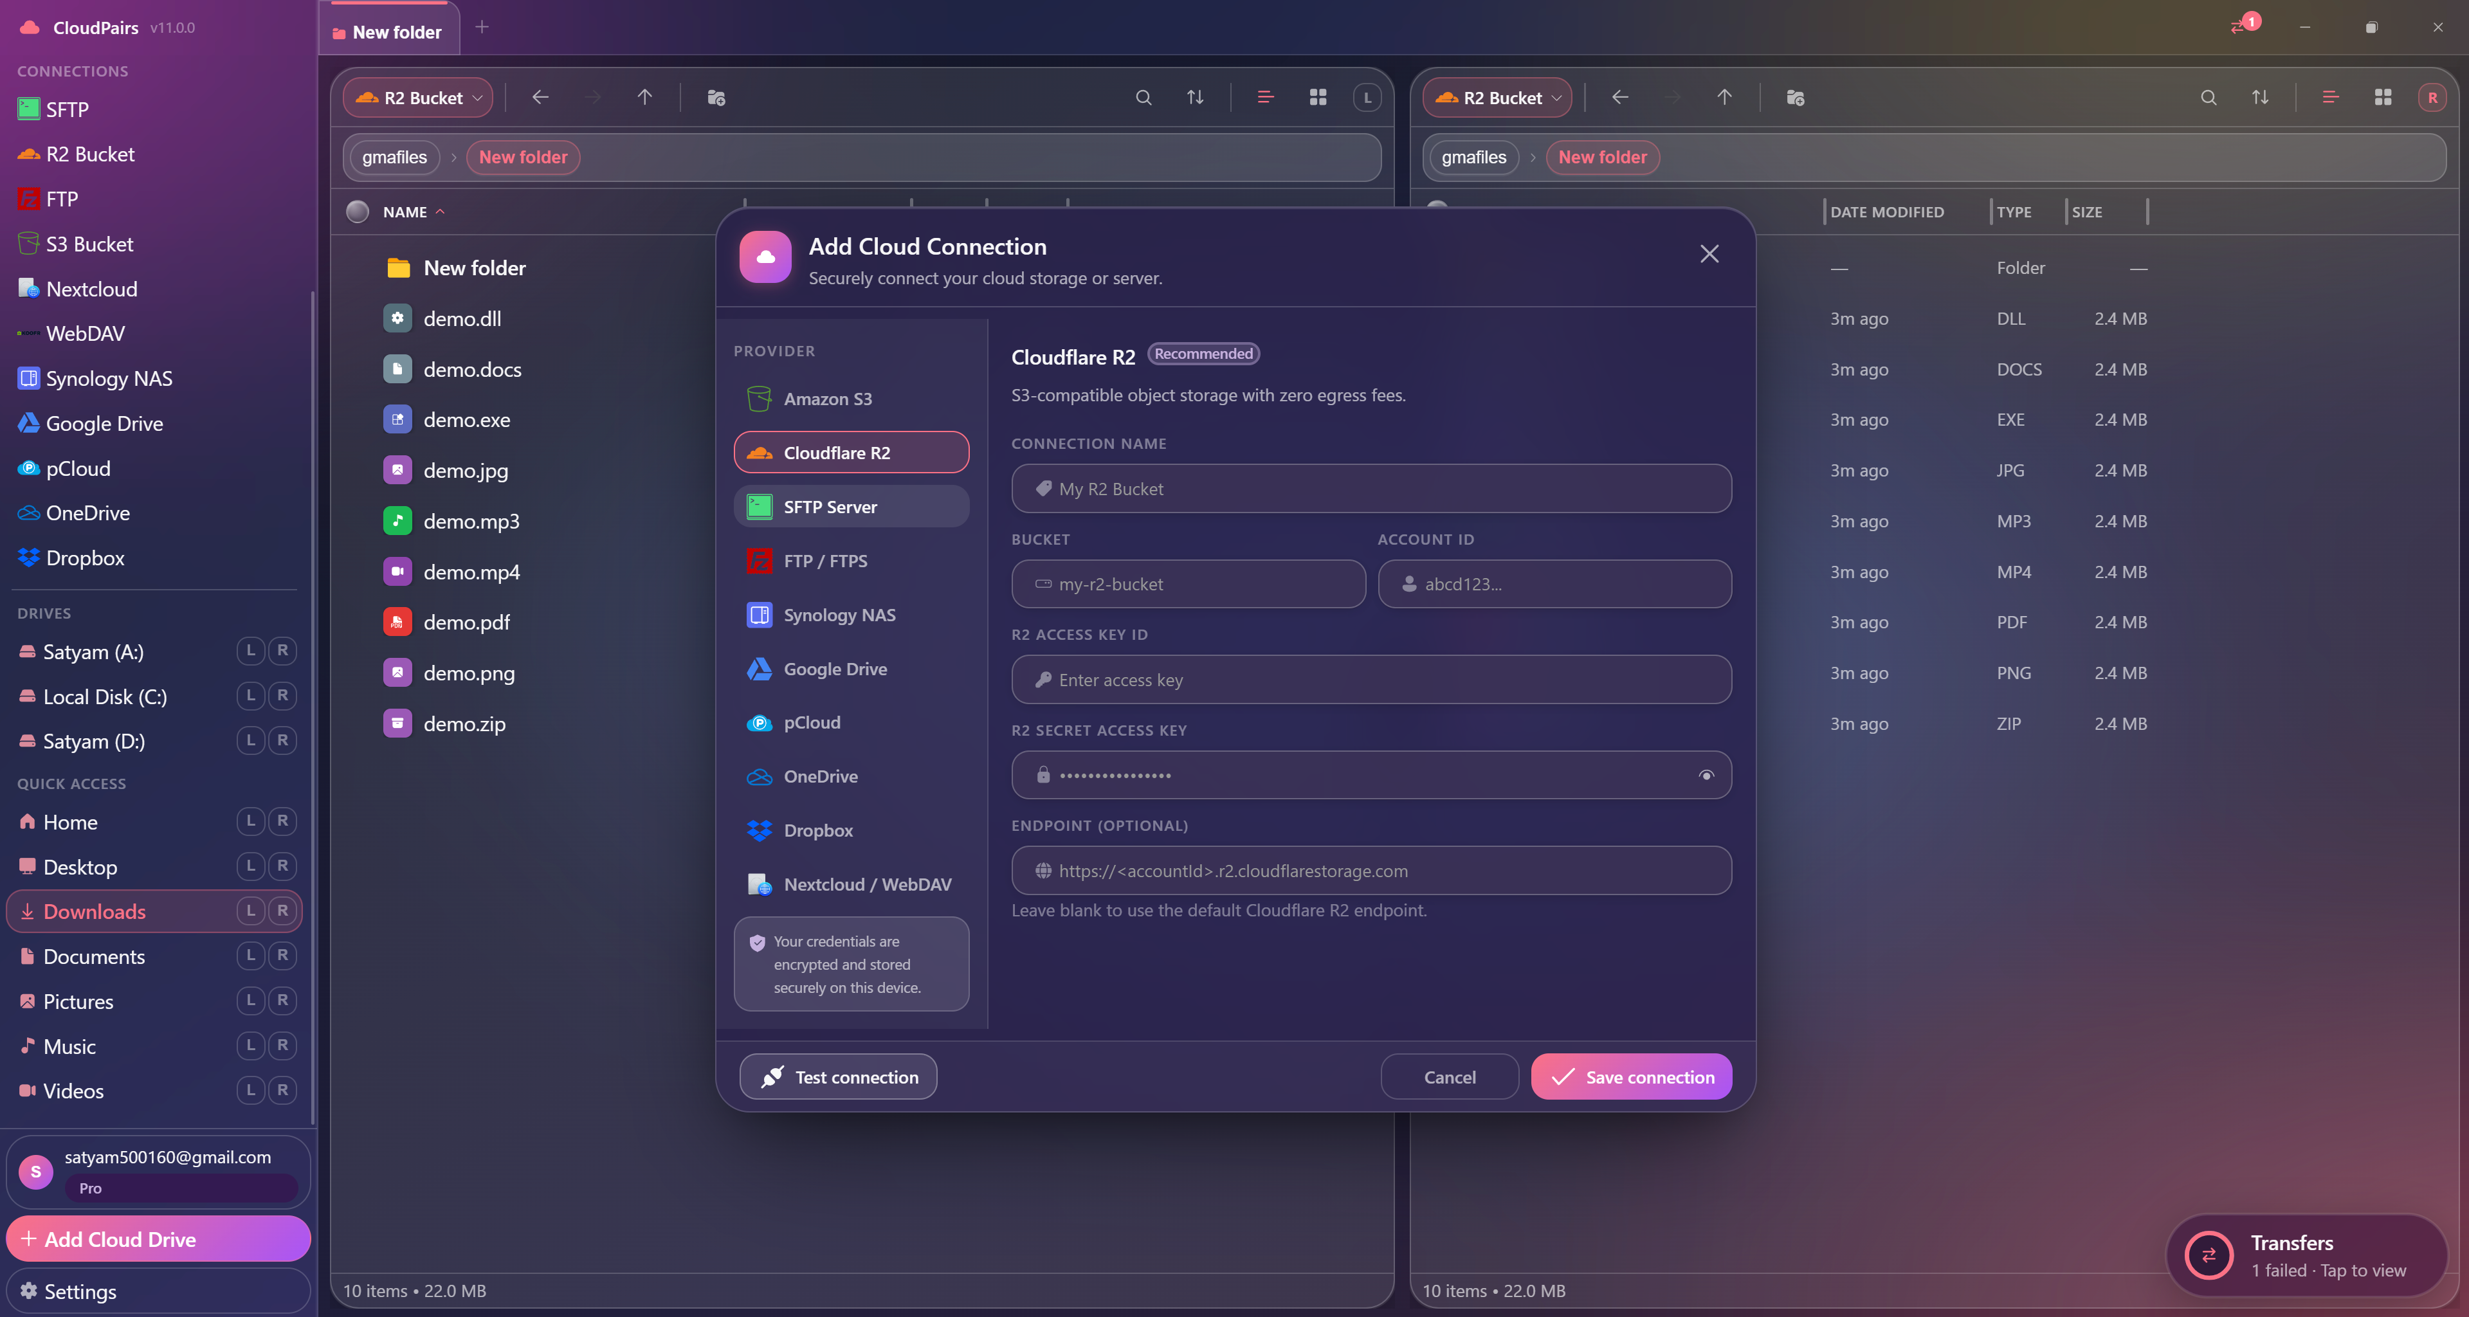The width and height of the screenshot is (2469, 1317).
Task: Select Amazon S3 provider
Action: coord(851,399)
